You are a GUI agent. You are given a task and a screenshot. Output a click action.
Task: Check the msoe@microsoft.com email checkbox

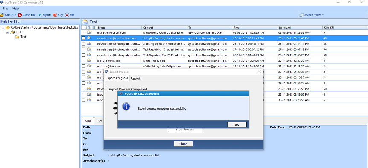pyautogui.click(x=83, y=32)
